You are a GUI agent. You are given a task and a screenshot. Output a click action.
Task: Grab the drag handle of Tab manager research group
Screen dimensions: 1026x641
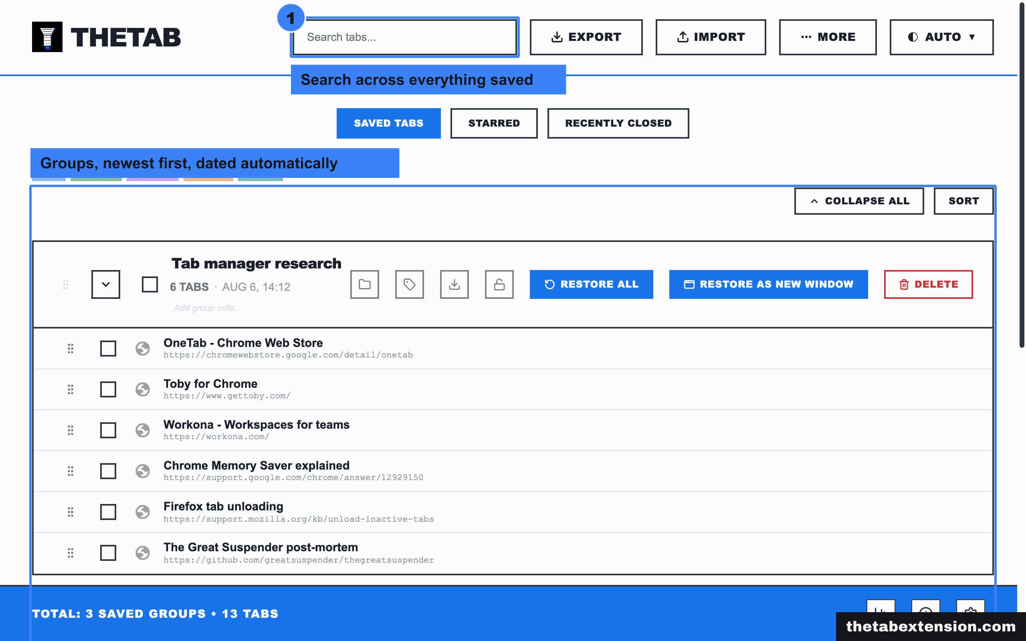point(66,284)
